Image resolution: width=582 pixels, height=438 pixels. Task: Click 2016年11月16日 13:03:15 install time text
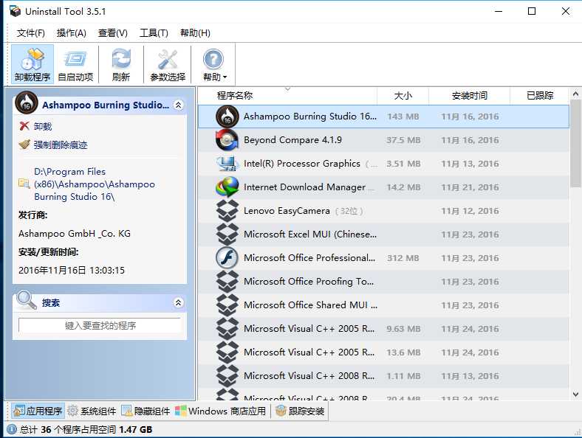(72, 270)
